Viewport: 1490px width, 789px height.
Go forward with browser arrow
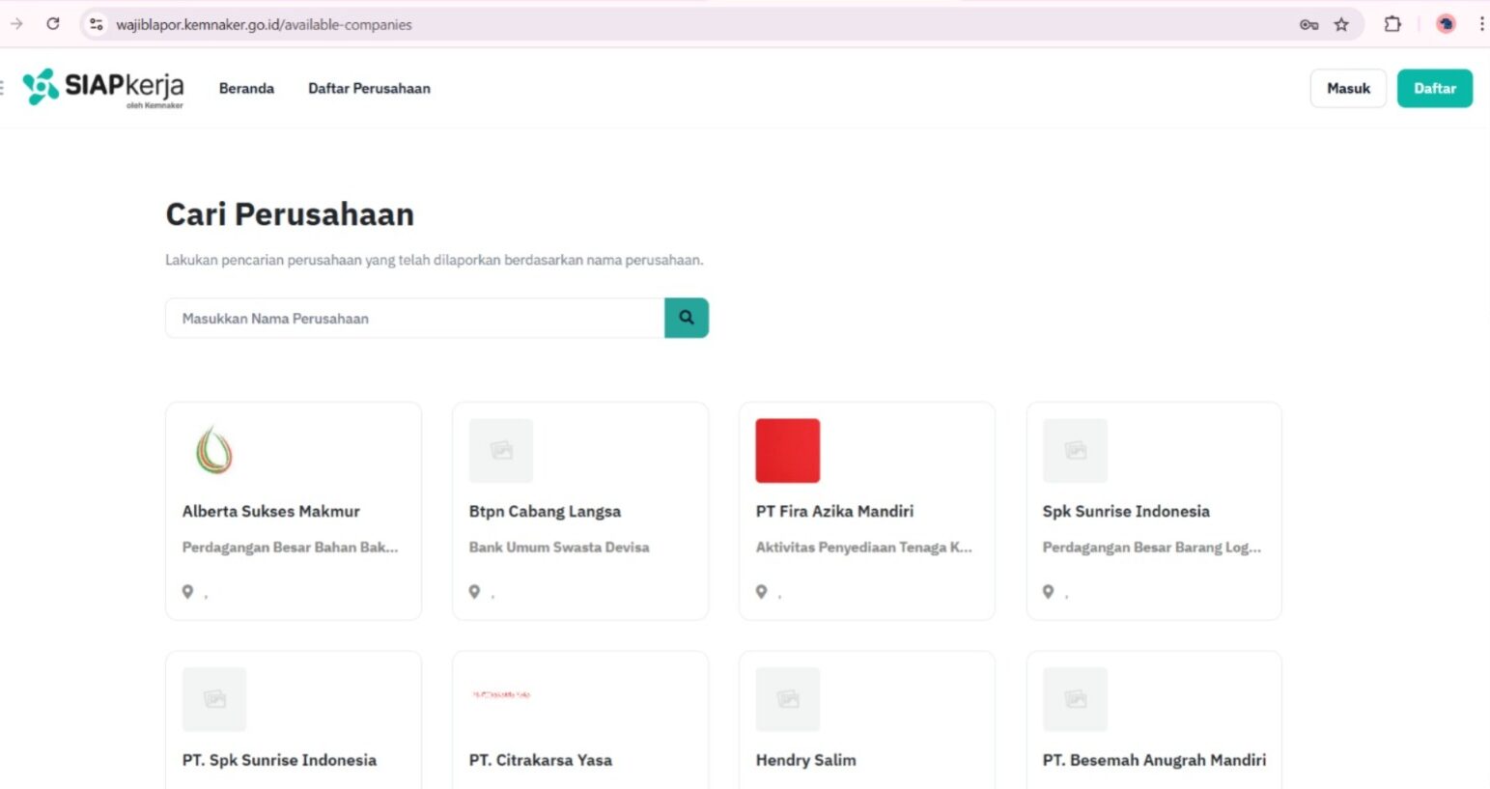16,24
